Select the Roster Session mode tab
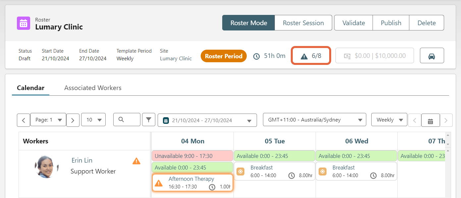461x198 pixels. [303, 23]
